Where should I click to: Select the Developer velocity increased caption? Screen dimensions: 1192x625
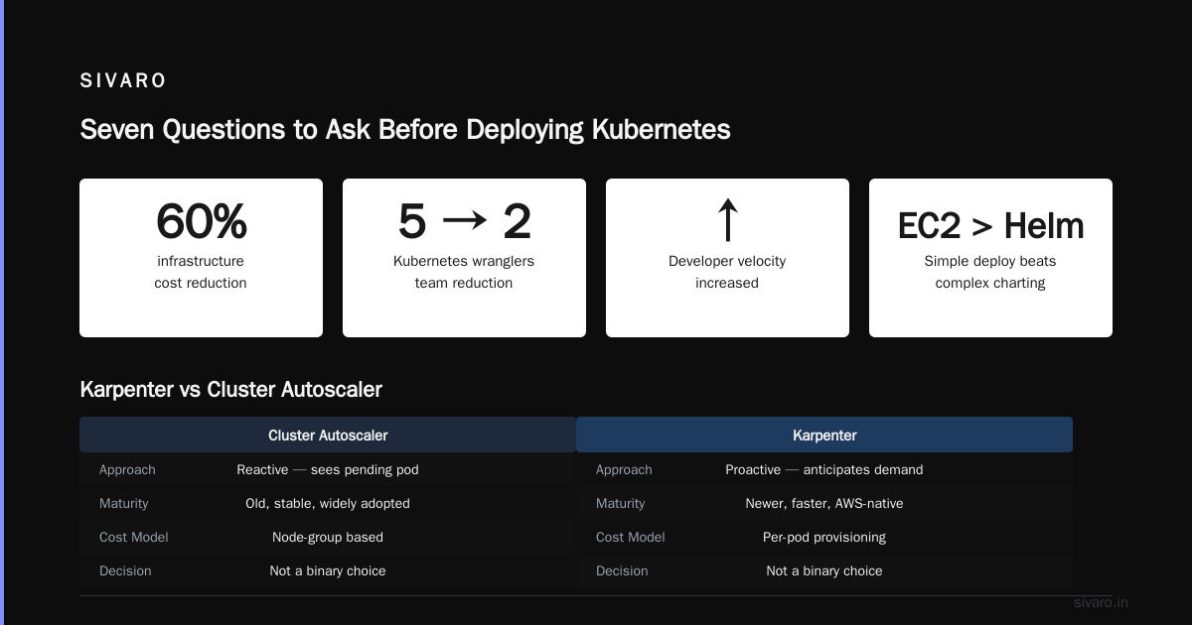pos(727,272)
